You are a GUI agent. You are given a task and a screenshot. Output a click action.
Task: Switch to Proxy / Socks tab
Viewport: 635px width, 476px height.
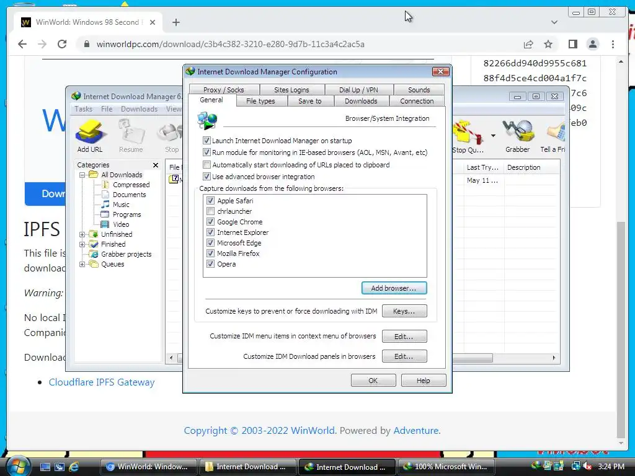tap(223, 89)
